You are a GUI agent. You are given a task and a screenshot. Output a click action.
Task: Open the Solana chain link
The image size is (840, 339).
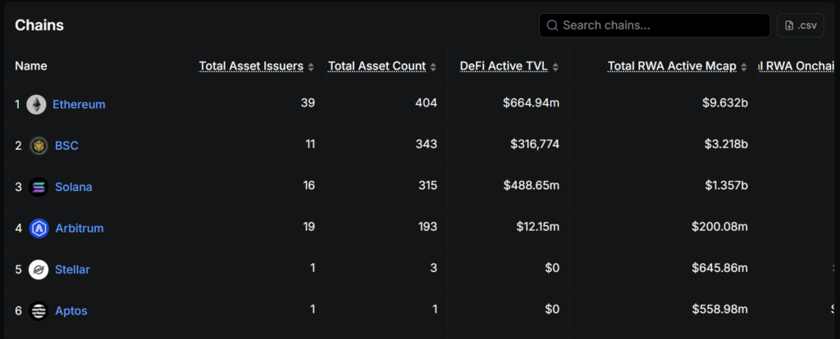(x=73, y=188)
